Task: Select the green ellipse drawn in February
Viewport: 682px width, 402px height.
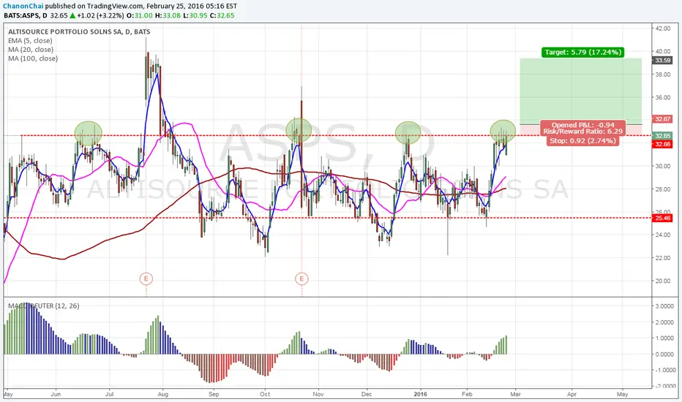Action: pos(503,132)
